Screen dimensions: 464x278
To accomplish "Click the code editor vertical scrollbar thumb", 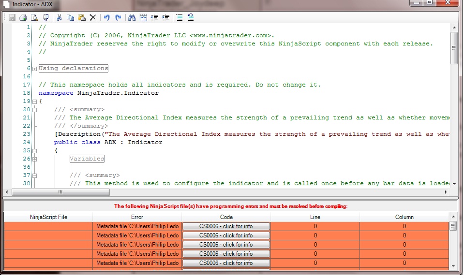I will click(x=454, y=48).
